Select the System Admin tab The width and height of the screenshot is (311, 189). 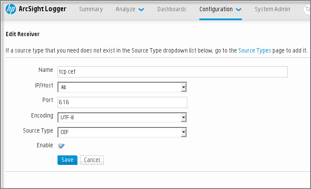(x=273, y=9)
